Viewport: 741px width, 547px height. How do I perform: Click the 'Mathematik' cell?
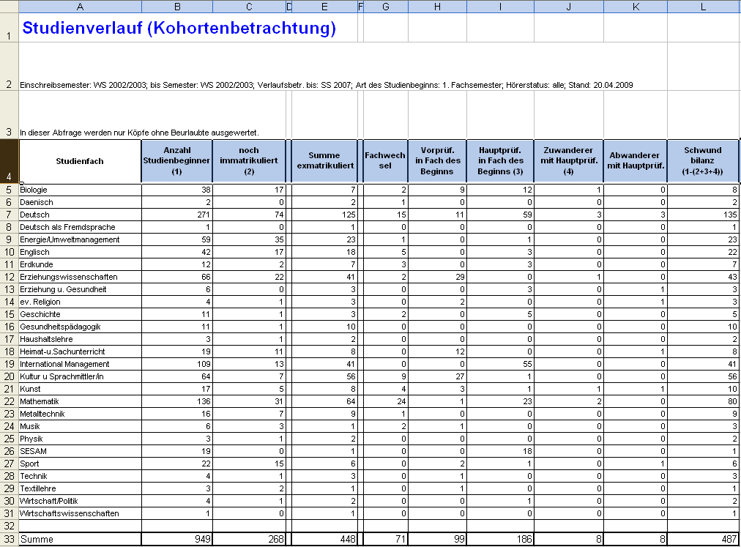point(79,401)
